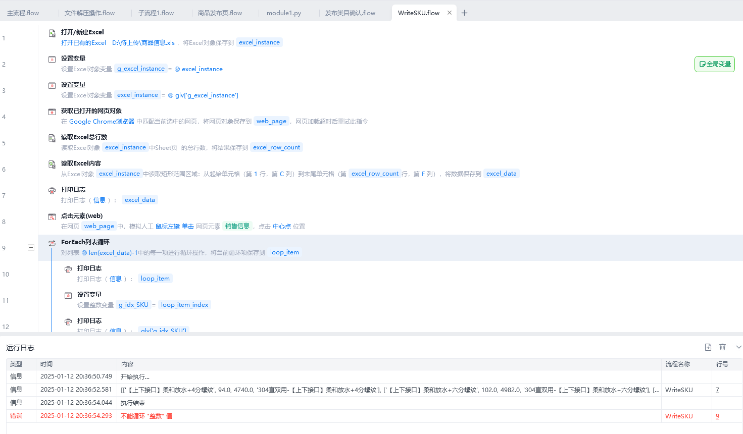The image size is (743, 434).
Task: Click the ForEach list loop icon
Action: coord(52,243)
